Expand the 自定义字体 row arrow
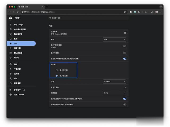170x127 pixels. (125, 87)
